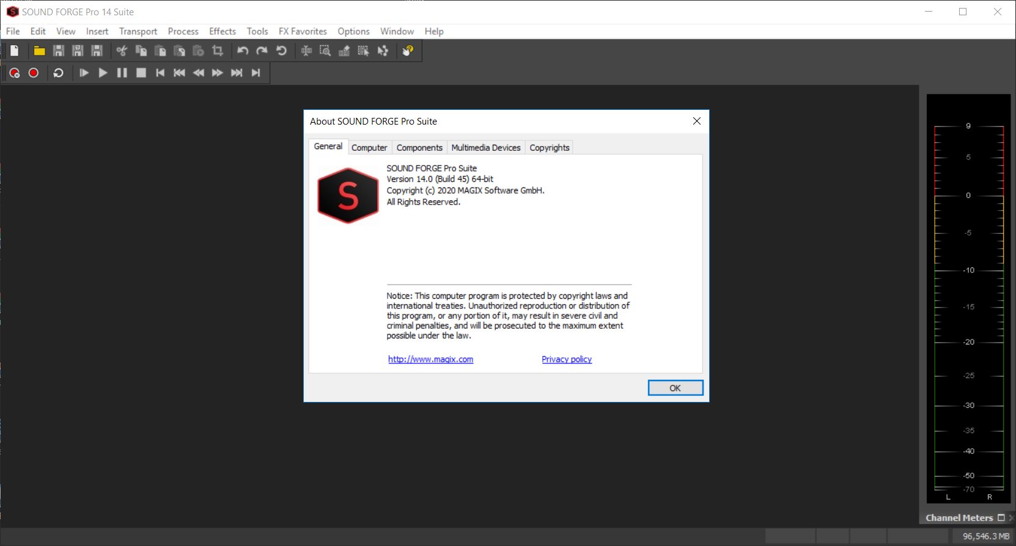The image size is (1016, 546).
Task: Go to start using bar-with-single-arrow icon
Action: pos(160,73)
